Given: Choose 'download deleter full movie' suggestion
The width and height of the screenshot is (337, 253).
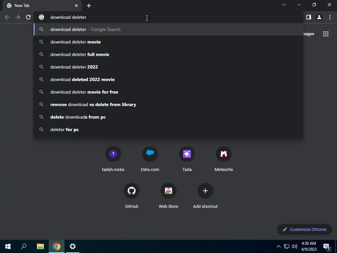Looking at the screenshot, I should tap(168, 54).
